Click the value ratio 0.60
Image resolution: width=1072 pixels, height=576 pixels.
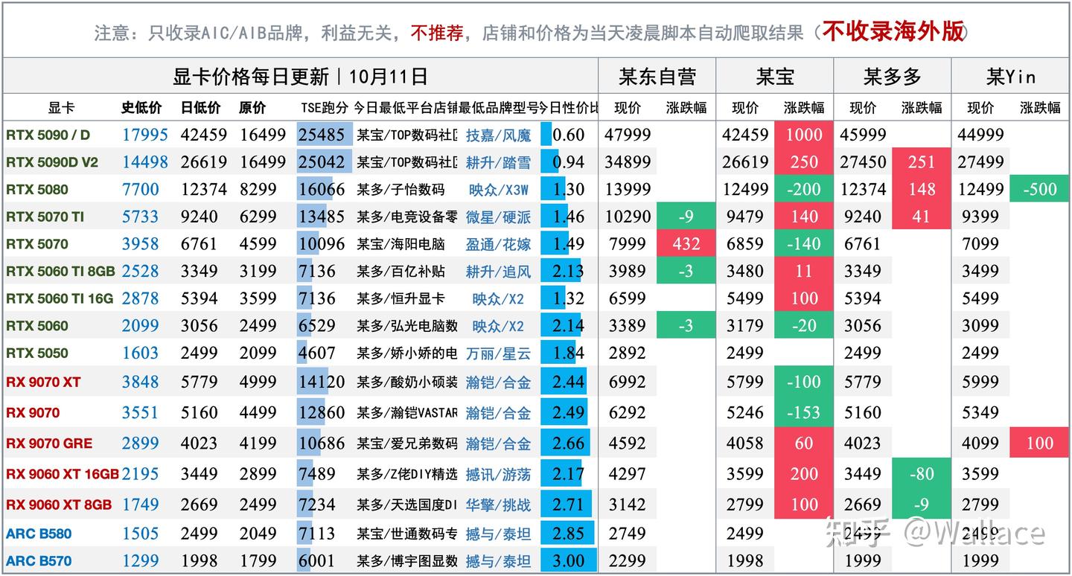[x=569, y=135]
